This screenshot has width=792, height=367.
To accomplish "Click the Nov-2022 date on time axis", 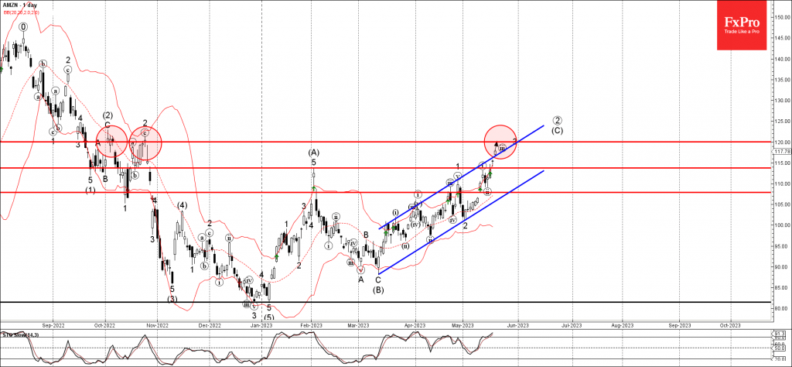I will click(157, 326).
